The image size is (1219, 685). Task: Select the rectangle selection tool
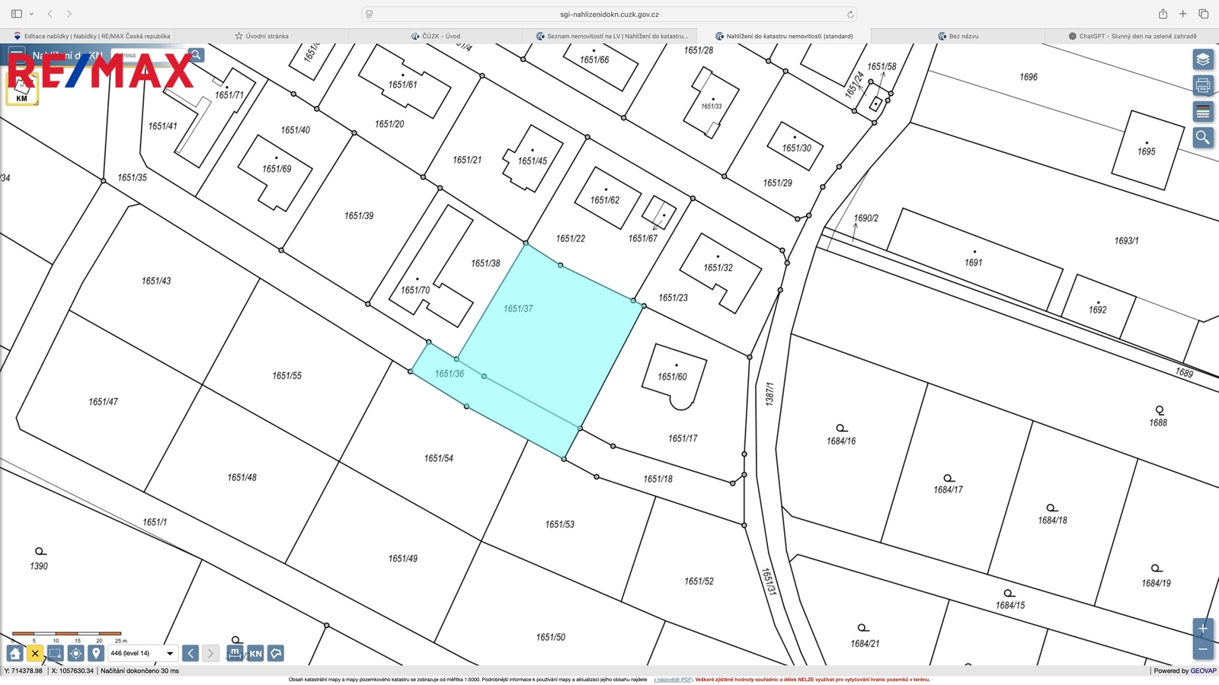[55, 653]
